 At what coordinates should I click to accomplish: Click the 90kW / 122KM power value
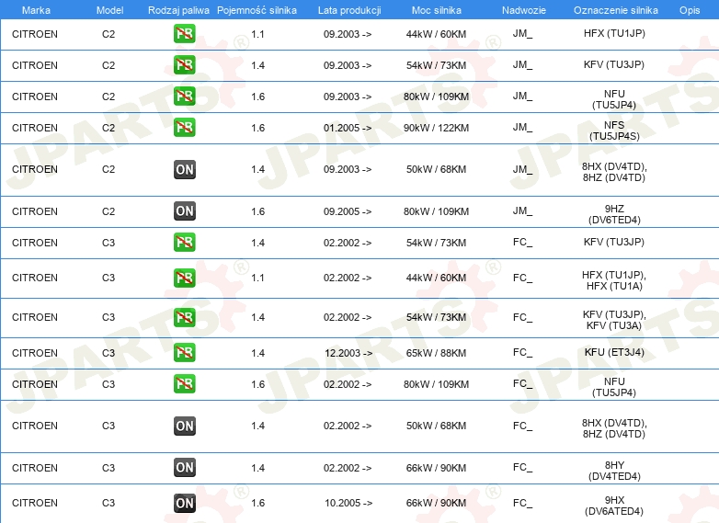[x=436, y=128]
